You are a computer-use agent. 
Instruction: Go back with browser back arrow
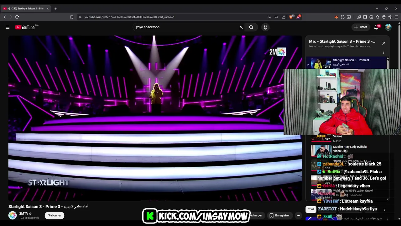[x=5, y=17]
